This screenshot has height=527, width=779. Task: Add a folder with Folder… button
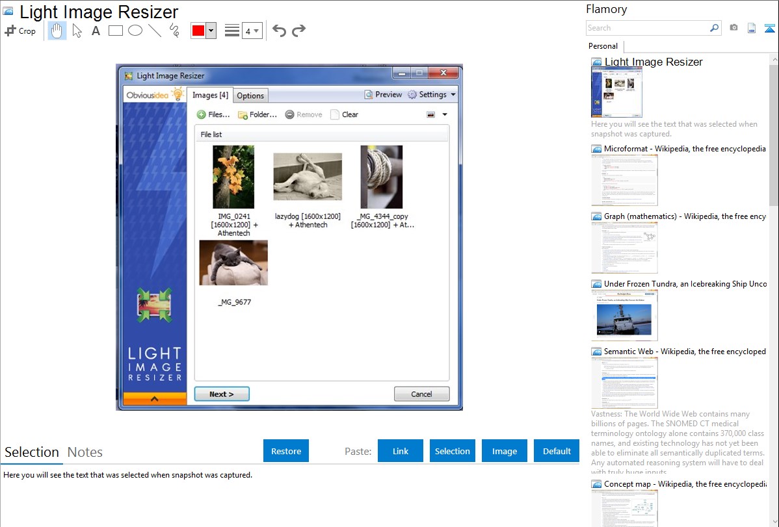coord(257,115)
